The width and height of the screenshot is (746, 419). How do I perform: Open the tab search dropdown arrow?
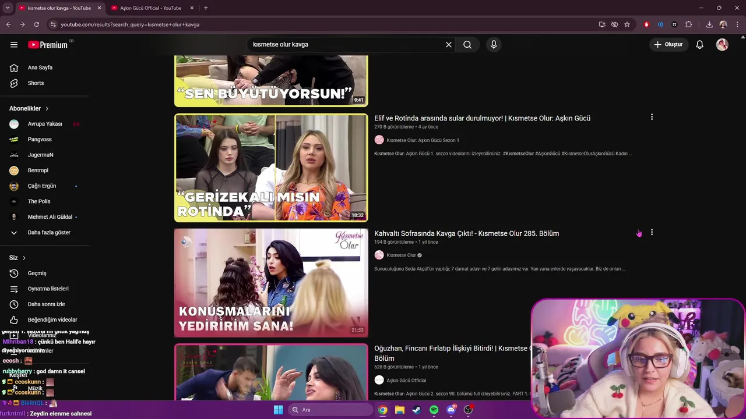point(8,8)
